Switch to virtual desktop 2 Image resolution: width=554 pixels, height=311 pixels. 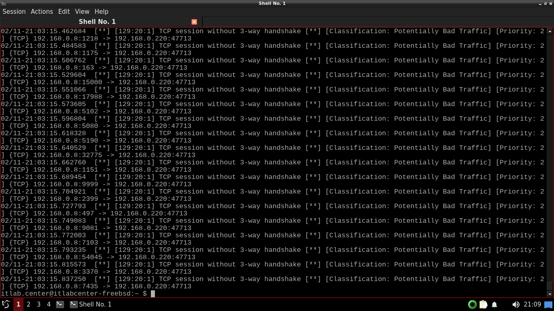(x=28, y=304)
